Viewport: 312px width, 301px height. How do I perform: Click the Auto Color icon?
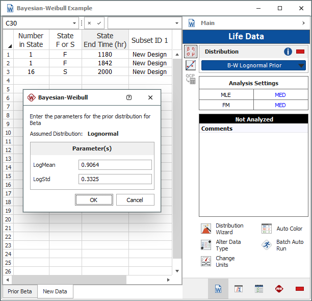pos(267,229)
